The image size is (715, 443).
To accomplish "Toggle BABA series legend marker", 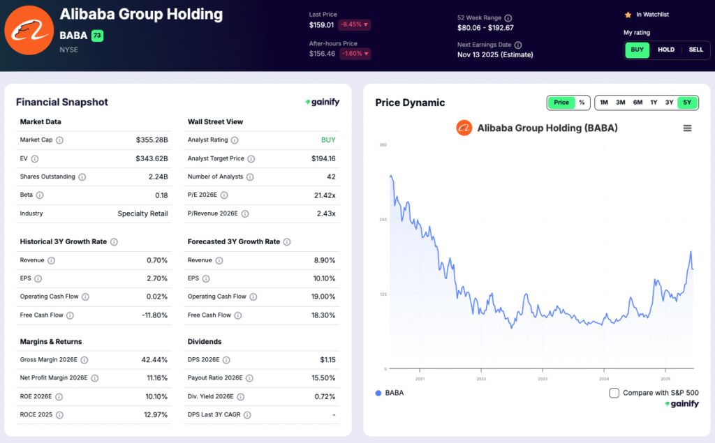I will [x=378, y=393].
